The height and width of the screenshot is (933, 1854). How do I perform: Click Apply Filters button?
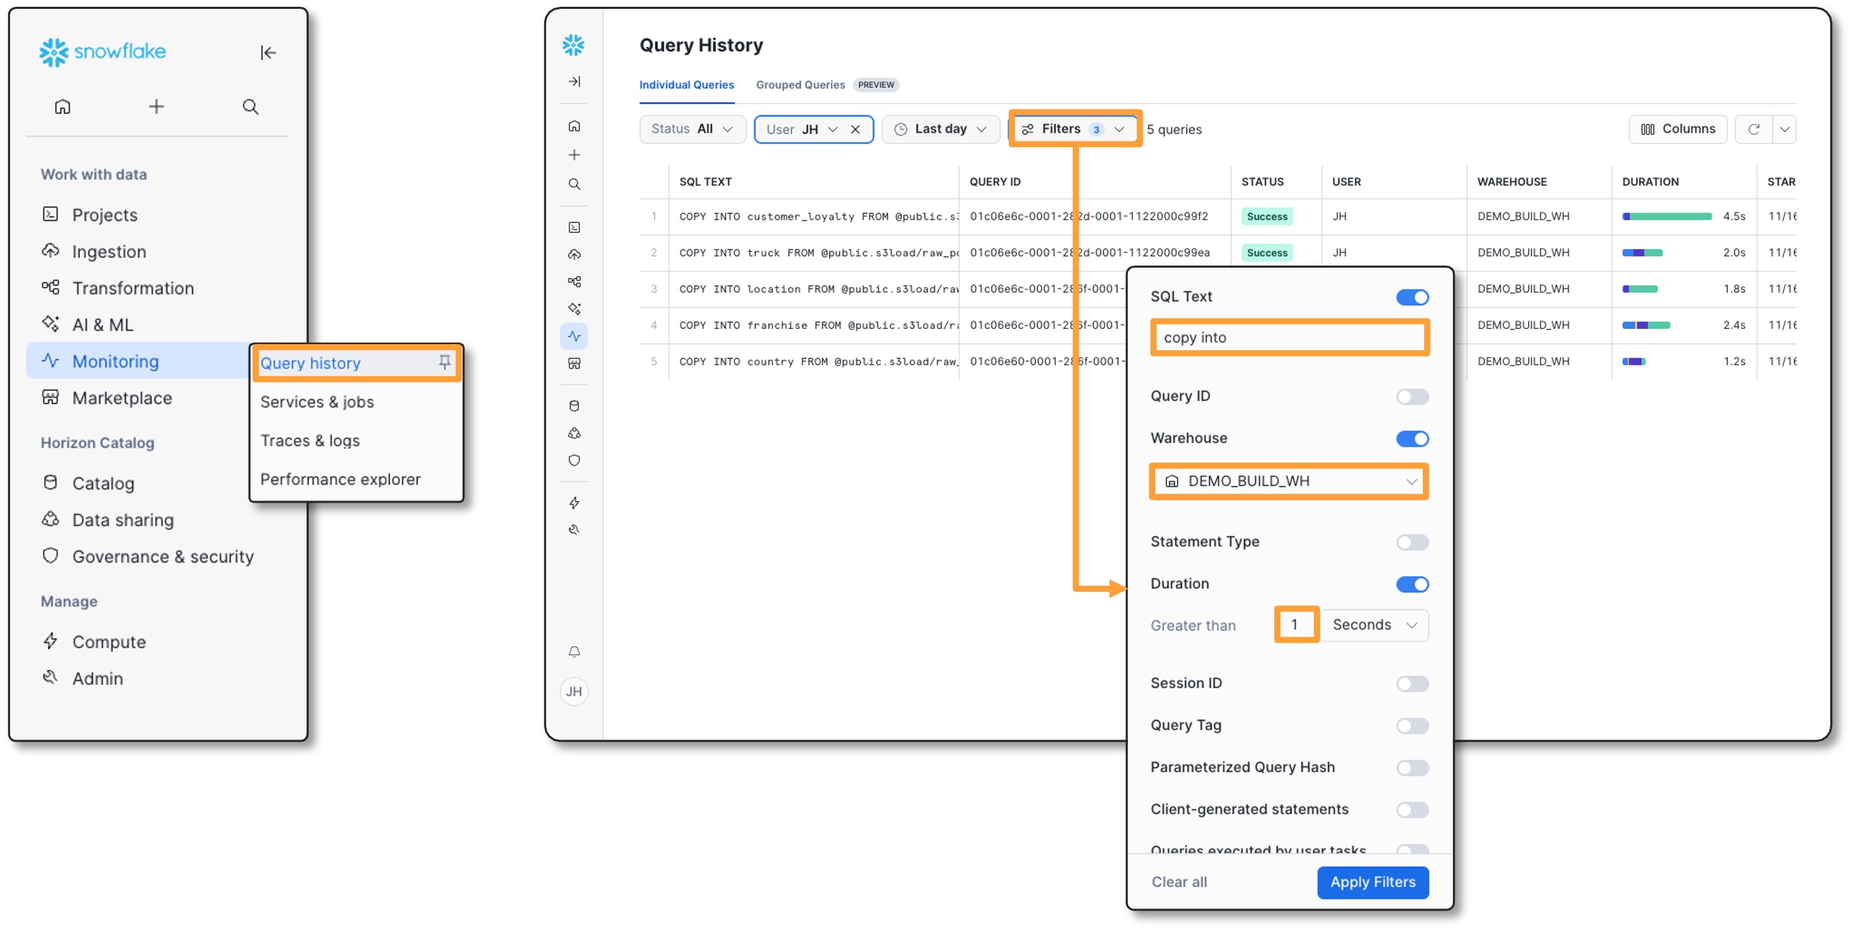(x=1372, y=882)
